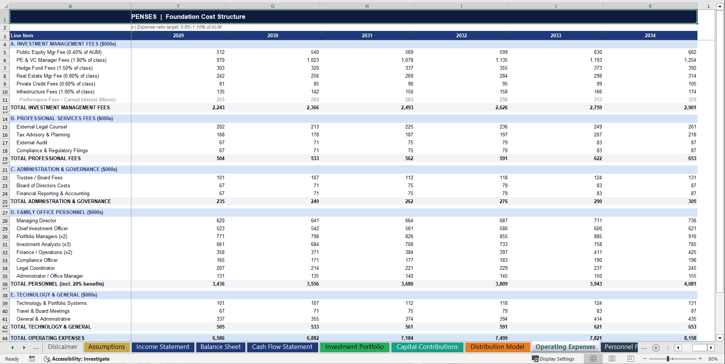The image size is (725, 364).
Task: Click the macro recording icon beside Ready
Action: tap(32, 359)
